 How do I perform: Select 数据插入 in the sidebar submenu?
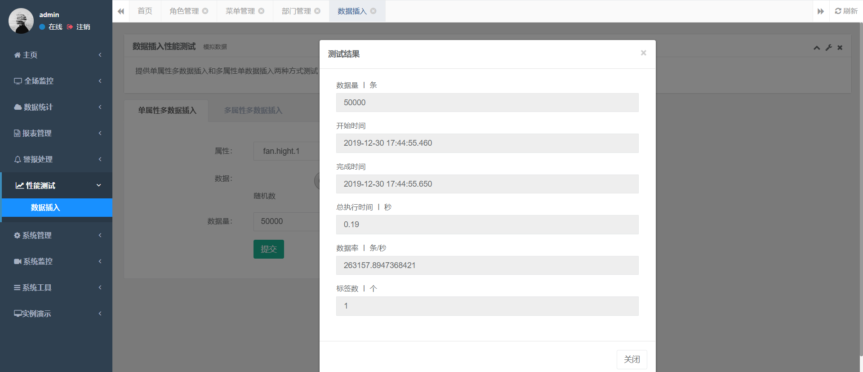[x=45, y=208]
